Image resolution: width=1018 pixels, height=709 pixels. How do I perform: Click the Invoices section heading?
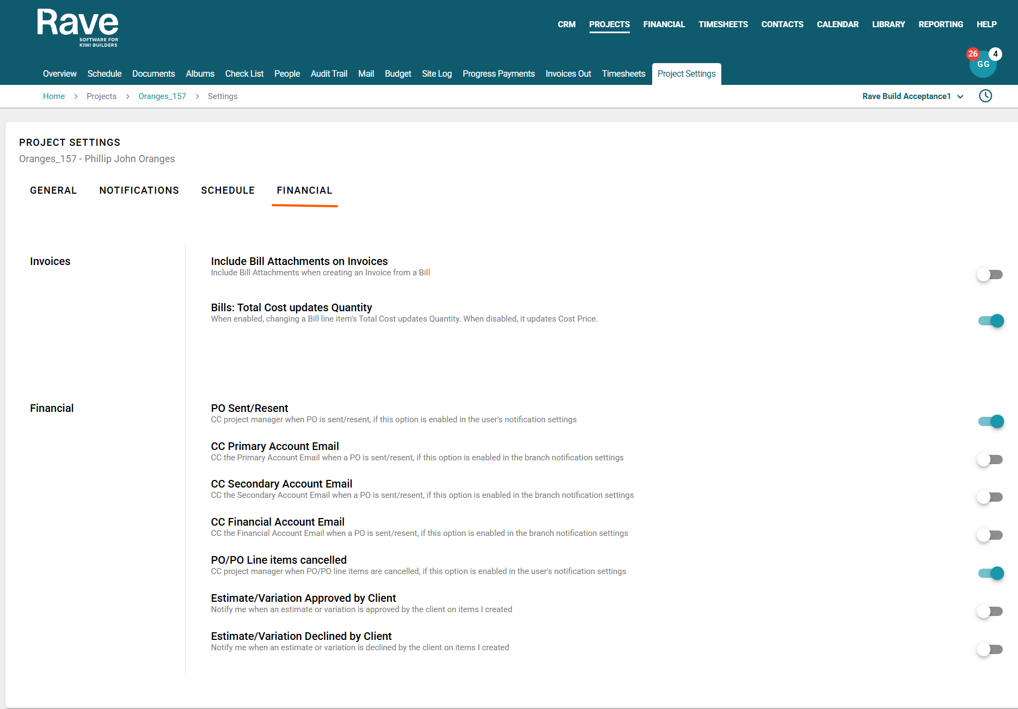[x=50, y=261]
